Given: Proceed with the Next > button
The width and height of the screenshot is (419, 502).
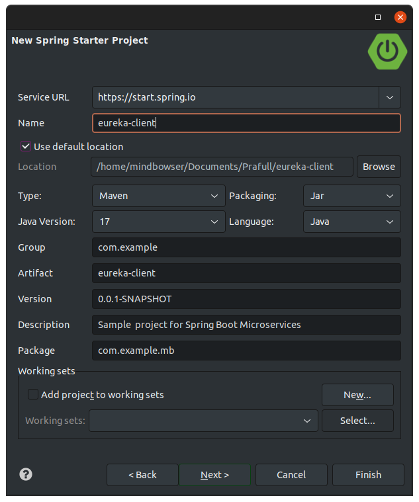Looking at the screenshot, I should pos(214,475).
